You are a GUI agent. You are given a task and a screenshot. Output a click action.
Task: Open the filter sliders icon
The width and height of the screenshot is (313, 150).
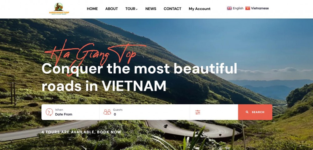198,112
